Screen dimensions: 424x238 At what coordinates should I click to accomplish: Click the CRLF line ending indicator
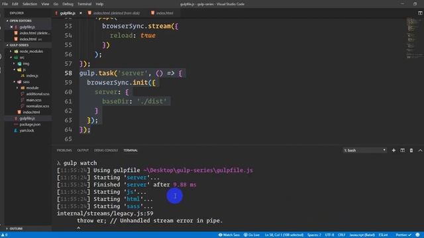342,235
